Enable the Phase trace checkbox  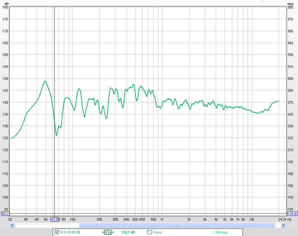tap(149, 232)
